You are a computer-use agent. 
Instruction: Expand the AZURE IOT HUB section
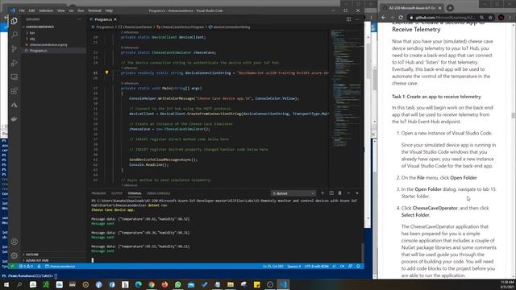click(x=37, y=260)
